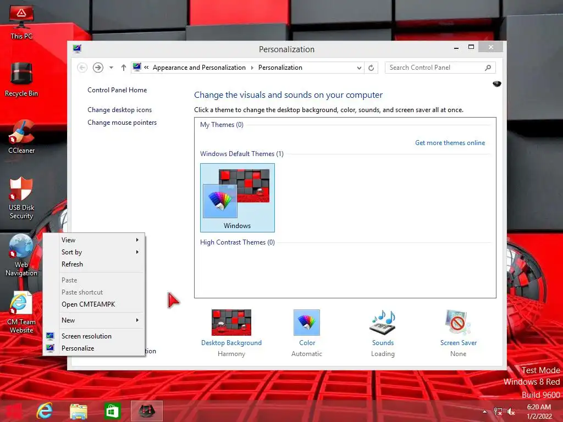Go back in Personalization window

(x=82, y=68)
